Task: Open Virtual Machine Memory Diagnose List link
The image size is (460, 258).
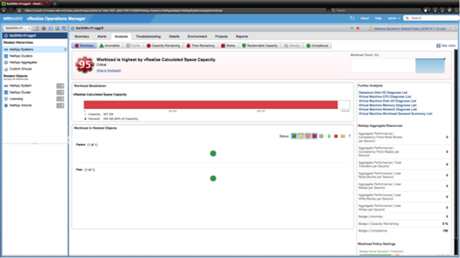Action: pos(387,105)
